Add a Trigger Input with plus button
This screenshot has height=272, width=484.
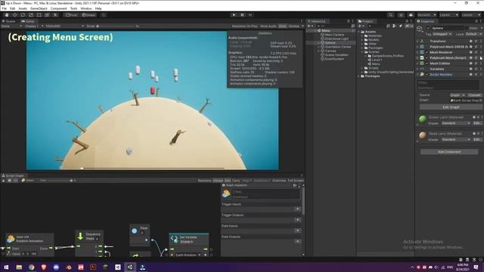click(x=297, y=209)
